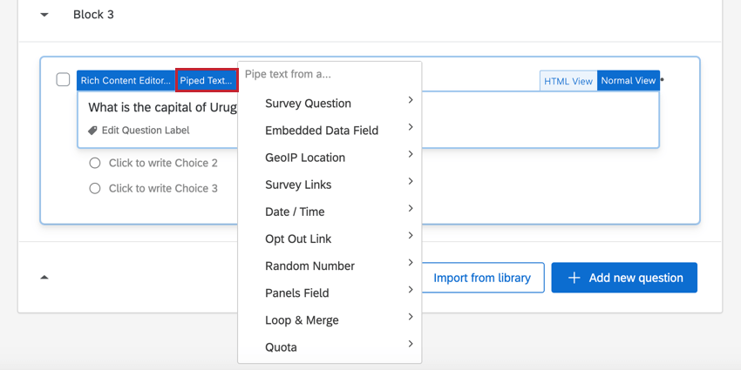Image resolution: width=741 pixels, height=370 pixels.
Task: Click the tag icon beside Edit Question Label
Action: click(93, 131)
